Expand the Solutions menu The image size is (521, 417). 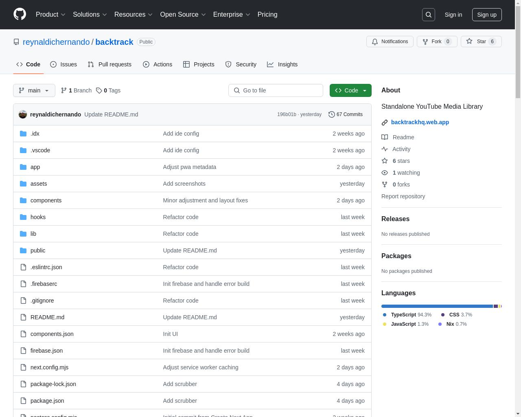coord(90,15)
